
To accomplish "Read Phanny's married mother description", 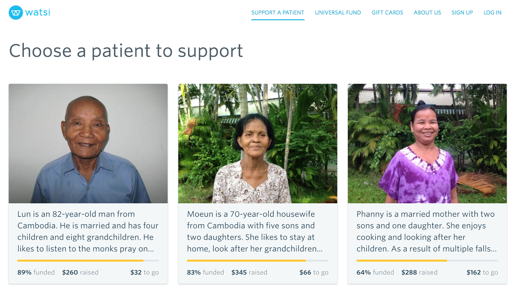I will click(x=426, y=231).
